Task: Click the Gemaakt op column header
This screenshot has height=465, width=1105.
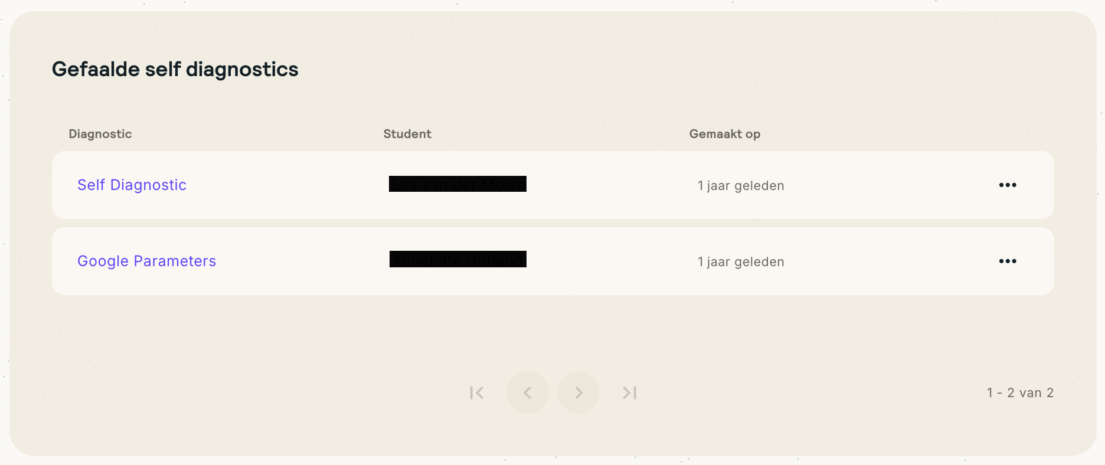Action: coord(724,134)
